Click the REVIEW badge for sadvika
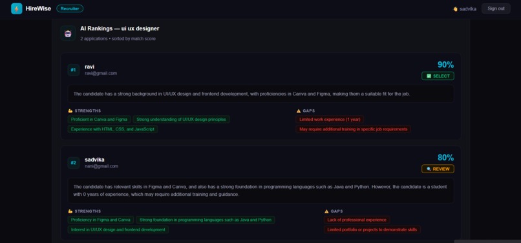This screenshot has height=243, width=521. pyautogui.click(x=438, y=169)
